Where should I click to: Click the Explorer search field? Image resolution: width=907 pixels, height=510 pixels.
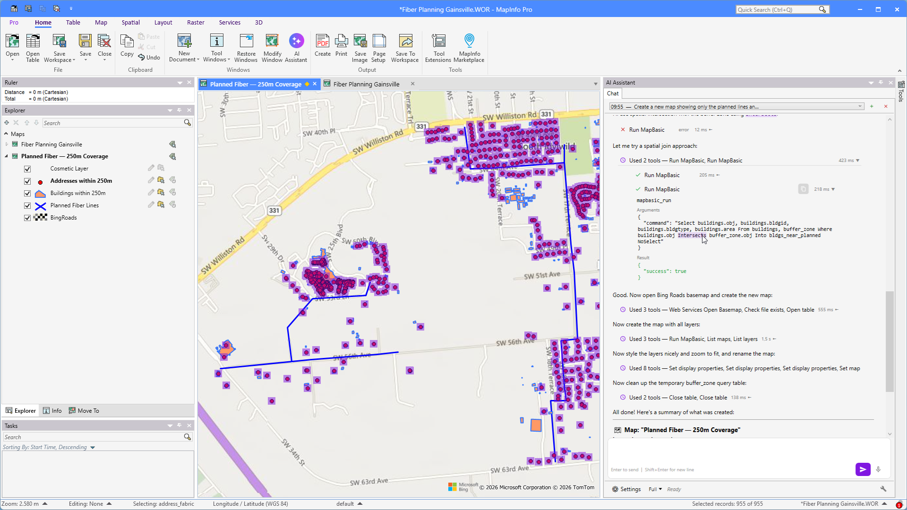[112, 123]
